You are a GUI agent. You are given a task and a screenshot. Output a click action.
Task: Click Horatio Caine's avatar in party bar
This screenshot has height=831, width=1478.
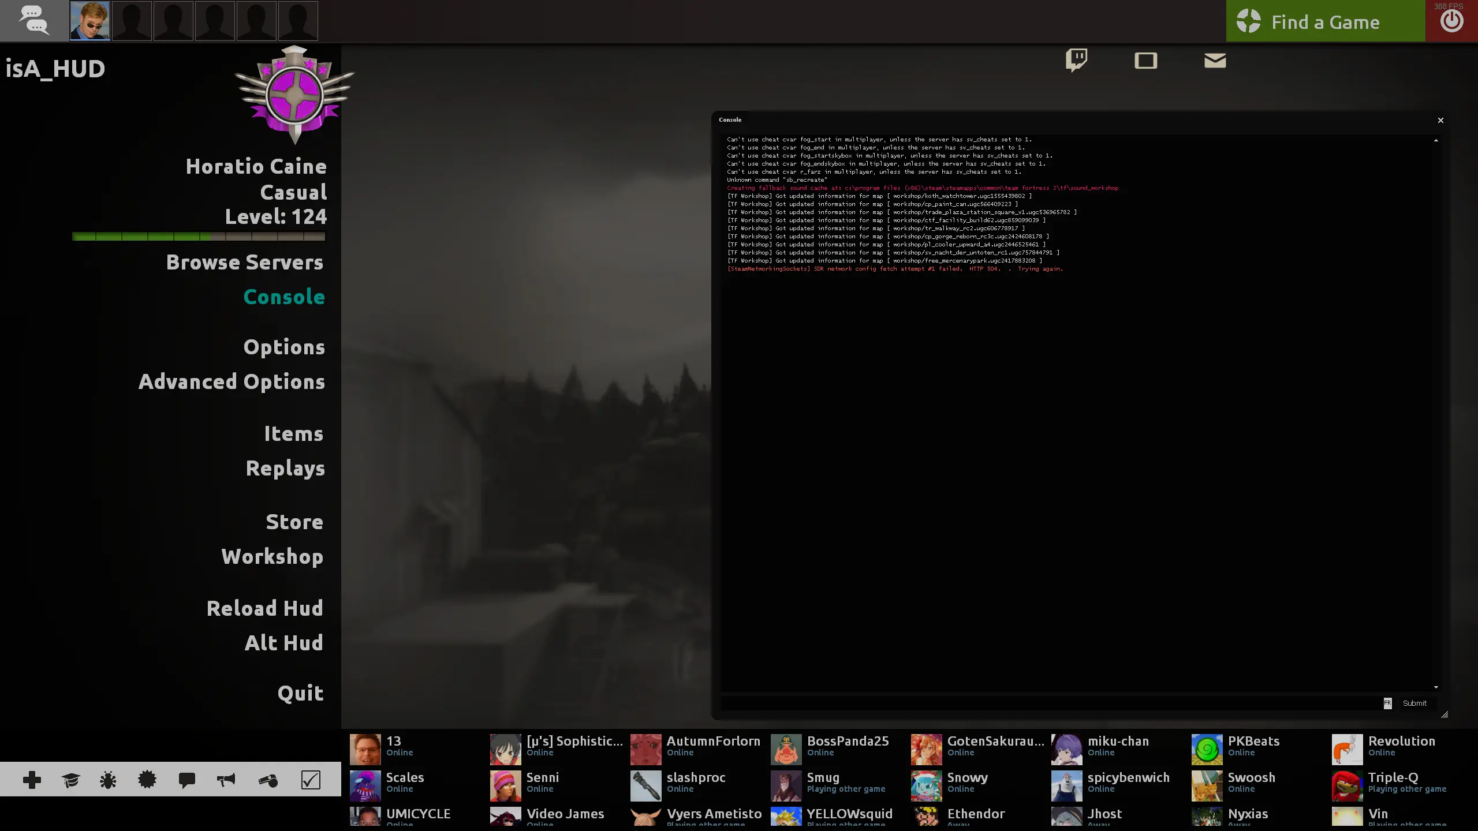coord(89,21)
